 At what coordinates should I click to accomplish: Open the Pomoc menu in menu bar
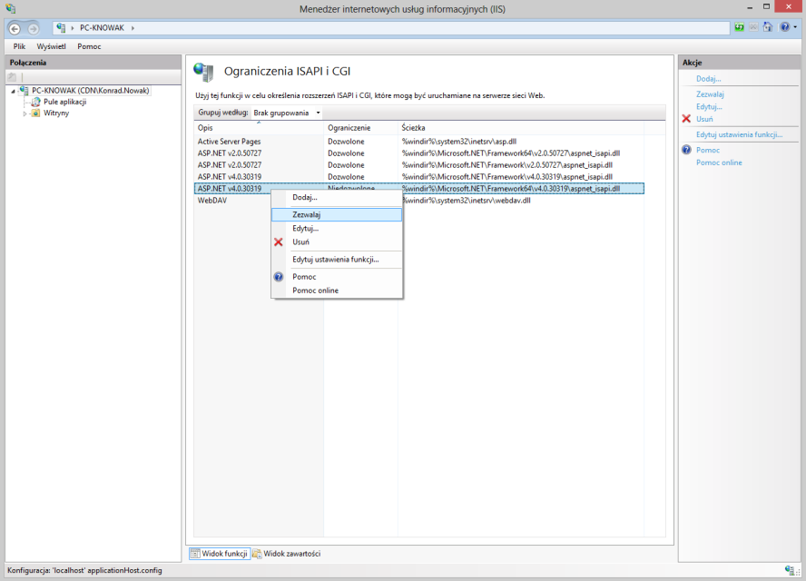click(x=89, y=46)
